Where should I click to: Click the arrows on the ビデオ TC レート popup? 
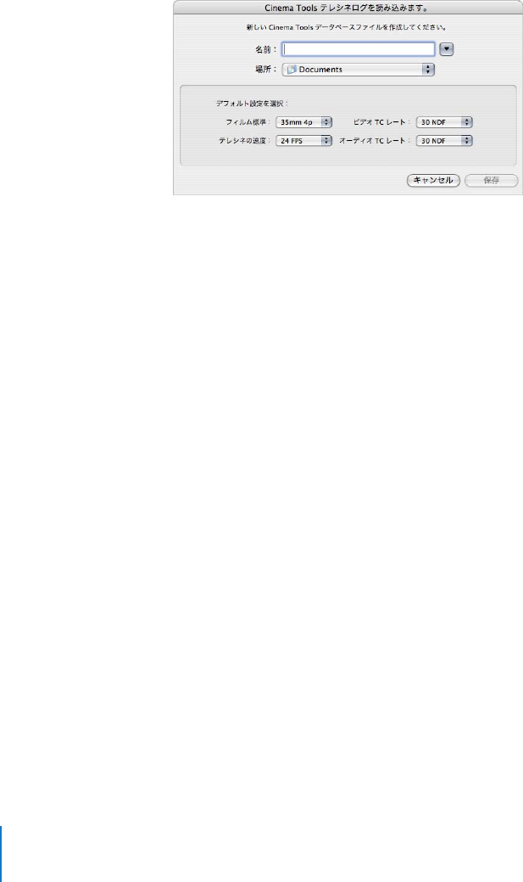(467, 122)
